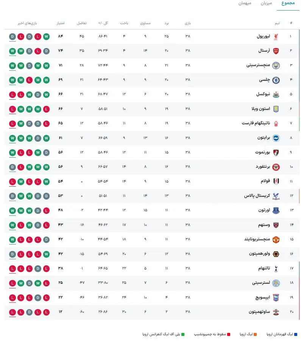Click the Leicester City crest icon
The image size is (301, 342).
coord(276,283)
